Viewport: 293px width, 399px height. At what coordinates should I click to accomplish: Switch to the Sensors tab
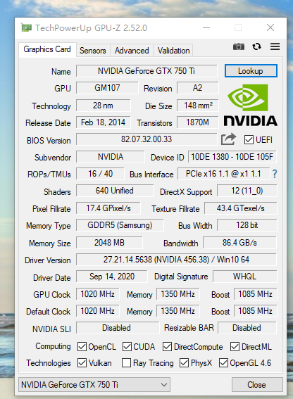[x=93, y=51]
